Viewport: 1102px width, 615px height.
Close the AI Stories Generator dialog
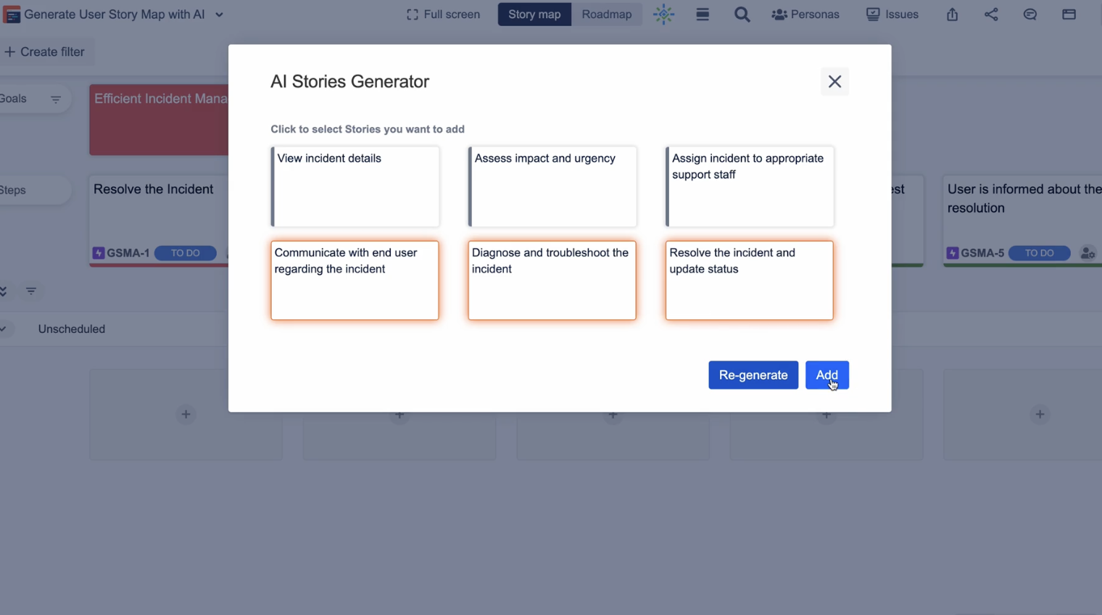pyautogui.click(x=834, y=82)
